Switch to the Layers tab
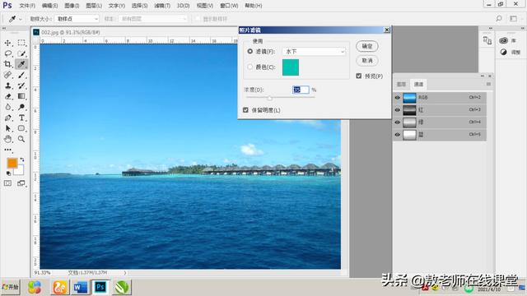 pyautogui.click(x=401, y=84)
